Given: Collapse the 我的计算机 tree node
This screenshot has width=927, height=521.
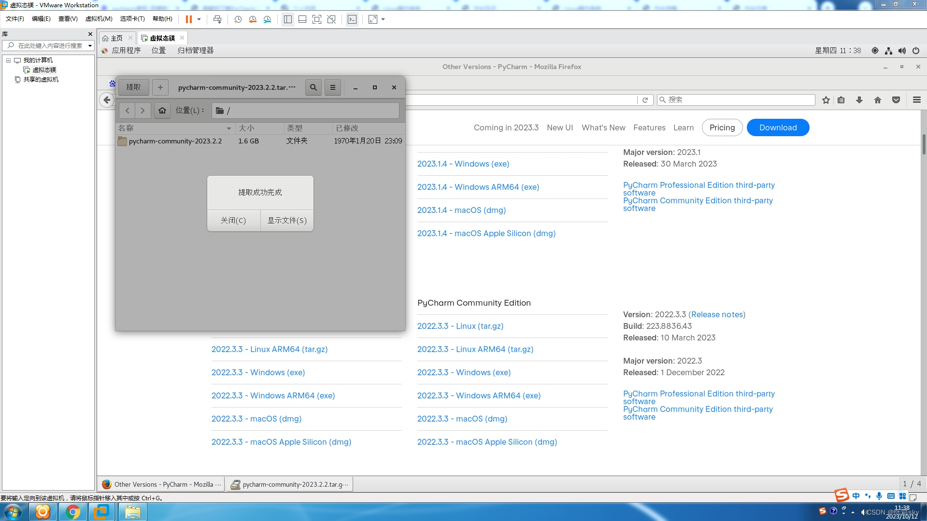Looking at the screenshot, I should (x=8, y=60).
